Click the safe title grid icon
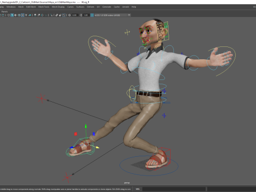 (x=3, y=15)
